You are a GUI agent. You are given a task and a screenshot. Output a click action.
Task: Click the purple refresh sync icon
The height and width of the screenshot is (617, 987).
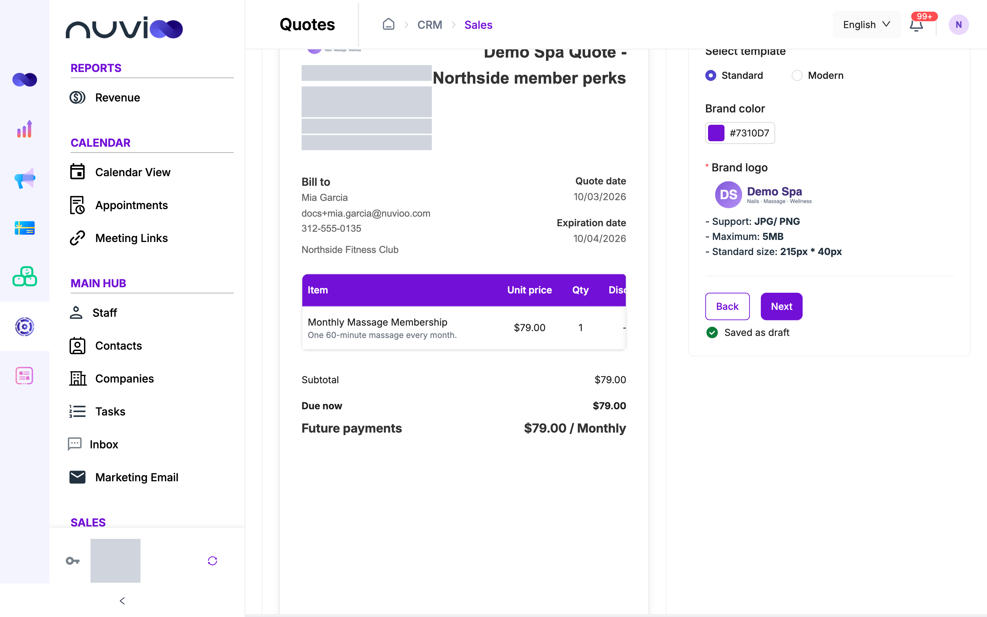pos(212,561)
